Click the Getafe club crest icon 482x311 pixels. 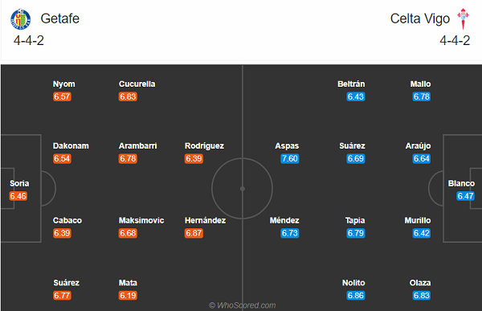tap(21, 19)
